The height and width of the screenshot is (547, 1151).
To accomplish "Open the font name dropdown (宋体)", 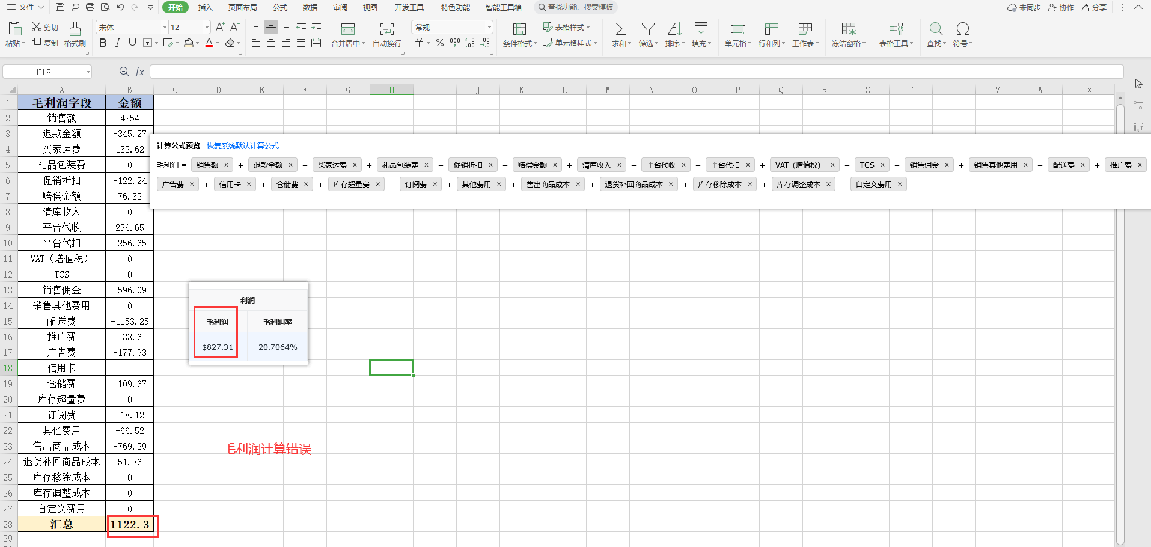I will click(x=165, y=28).
